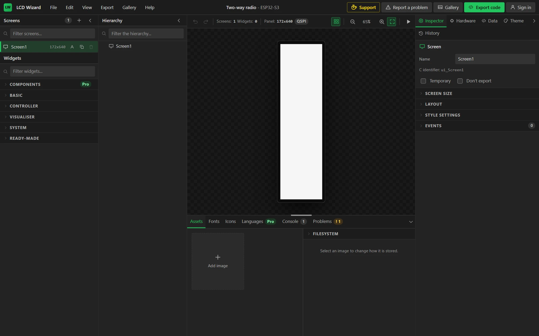Enable the Don't export checkbox

[460, 81]
